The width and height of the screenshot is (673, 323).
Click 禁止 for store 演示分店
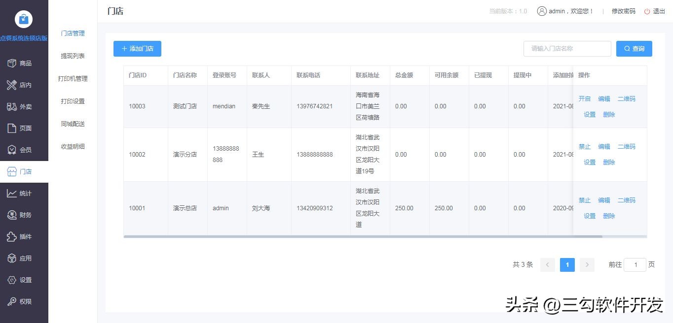click(585, 146)
